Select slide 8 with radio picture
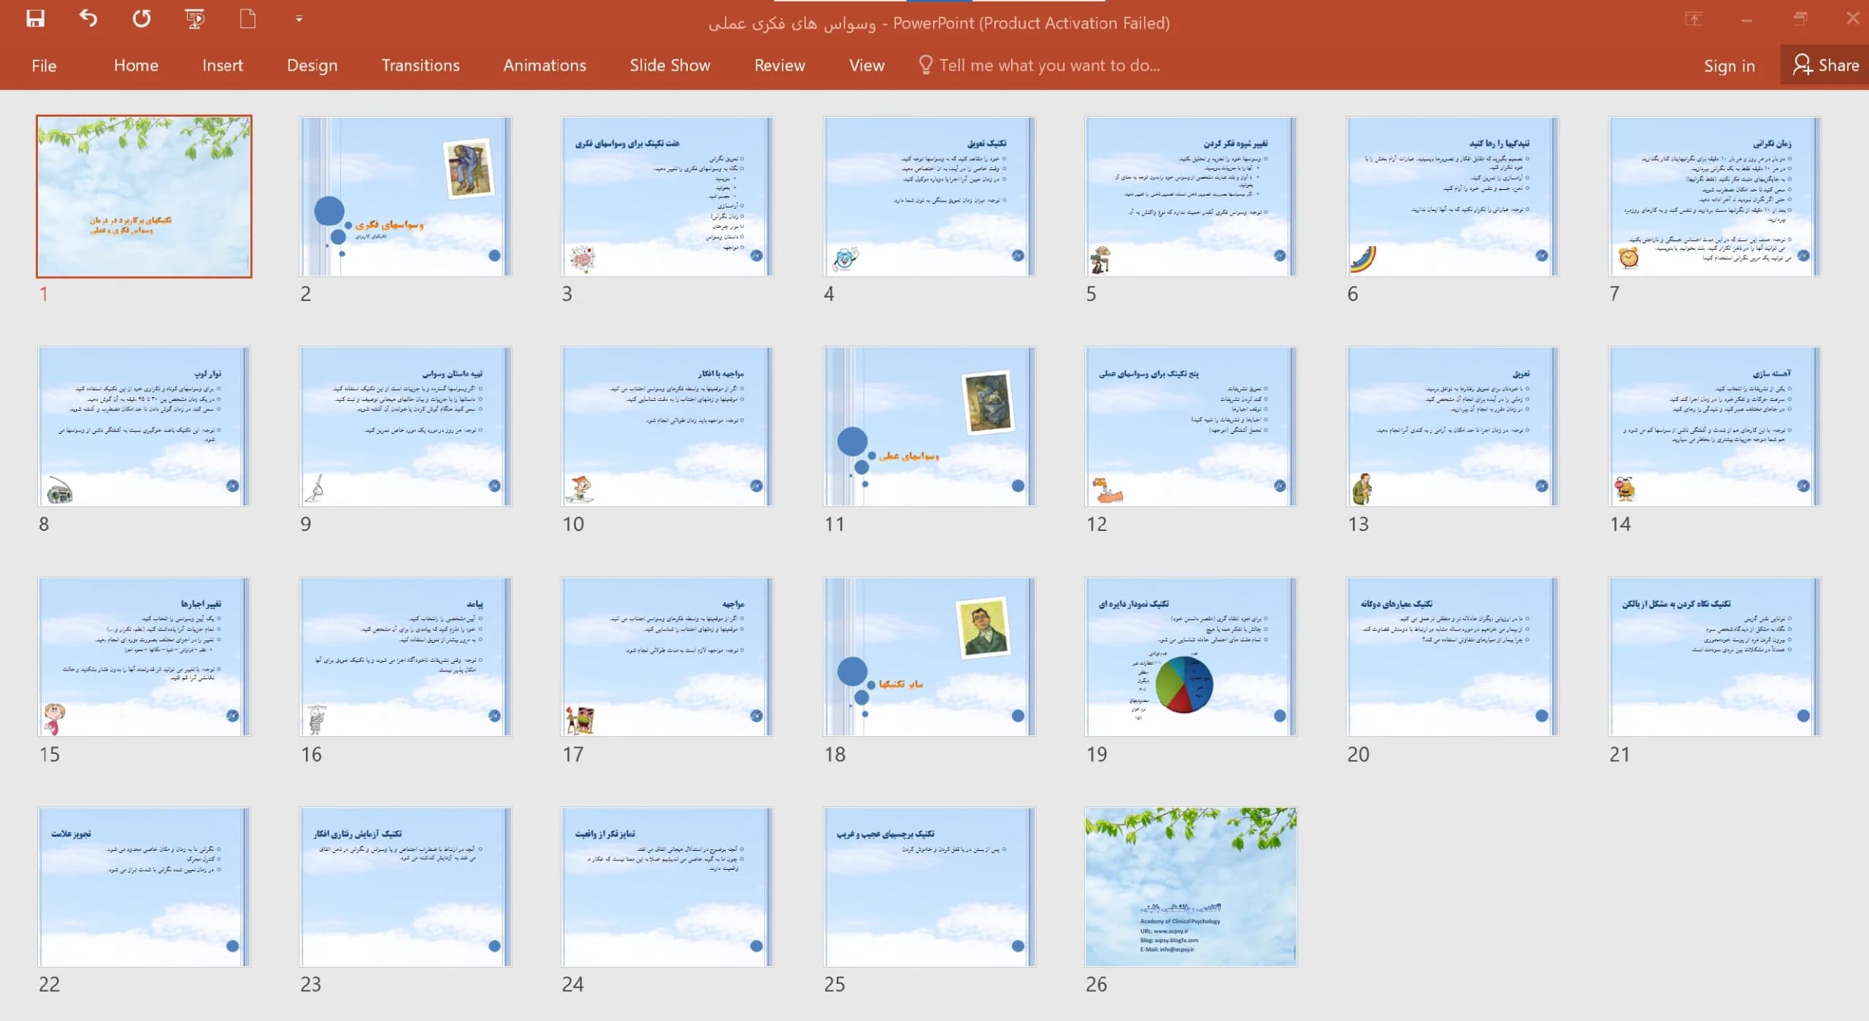Viewport: 1869px width, 1021px height. point(144,427)
